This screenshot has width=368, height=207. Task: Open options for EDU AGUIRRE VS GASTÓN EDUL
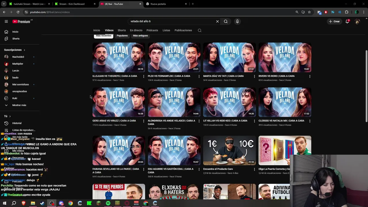coord(199,169)
